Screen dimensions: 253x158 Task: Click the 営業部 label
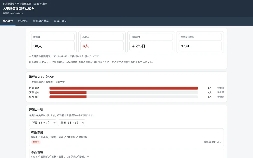pos(221,88)
